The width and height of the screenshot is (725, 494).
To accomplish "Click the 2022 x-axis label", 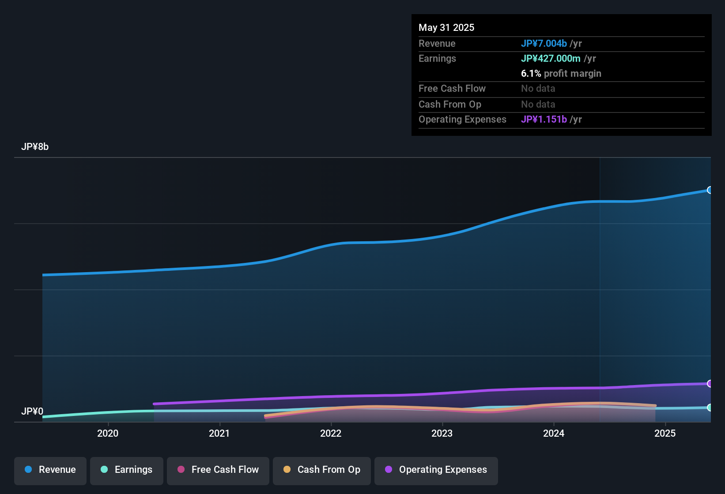I will tap(331, 433).
